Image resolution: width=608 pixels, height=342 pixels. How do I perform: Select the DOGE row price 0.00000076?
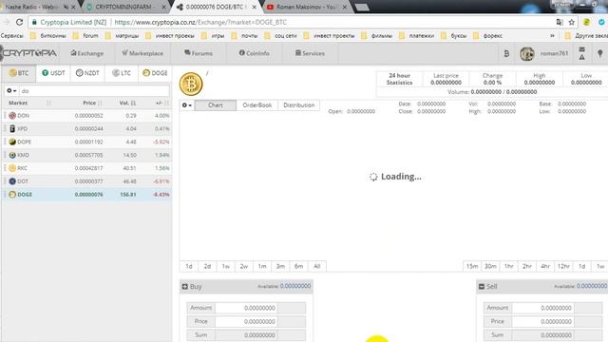tap(88, 195)
